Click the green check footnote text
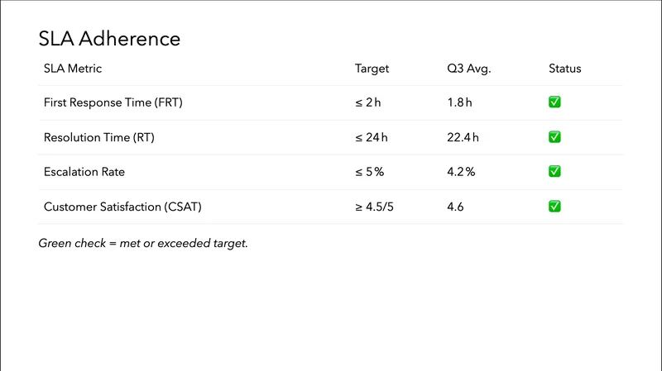This screenshot has height=371, width=662. pyautogui.click(x=143, y=244)
